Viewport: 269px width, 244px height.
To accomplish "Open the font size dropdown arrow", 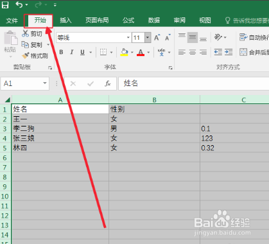I will [148, 38].
